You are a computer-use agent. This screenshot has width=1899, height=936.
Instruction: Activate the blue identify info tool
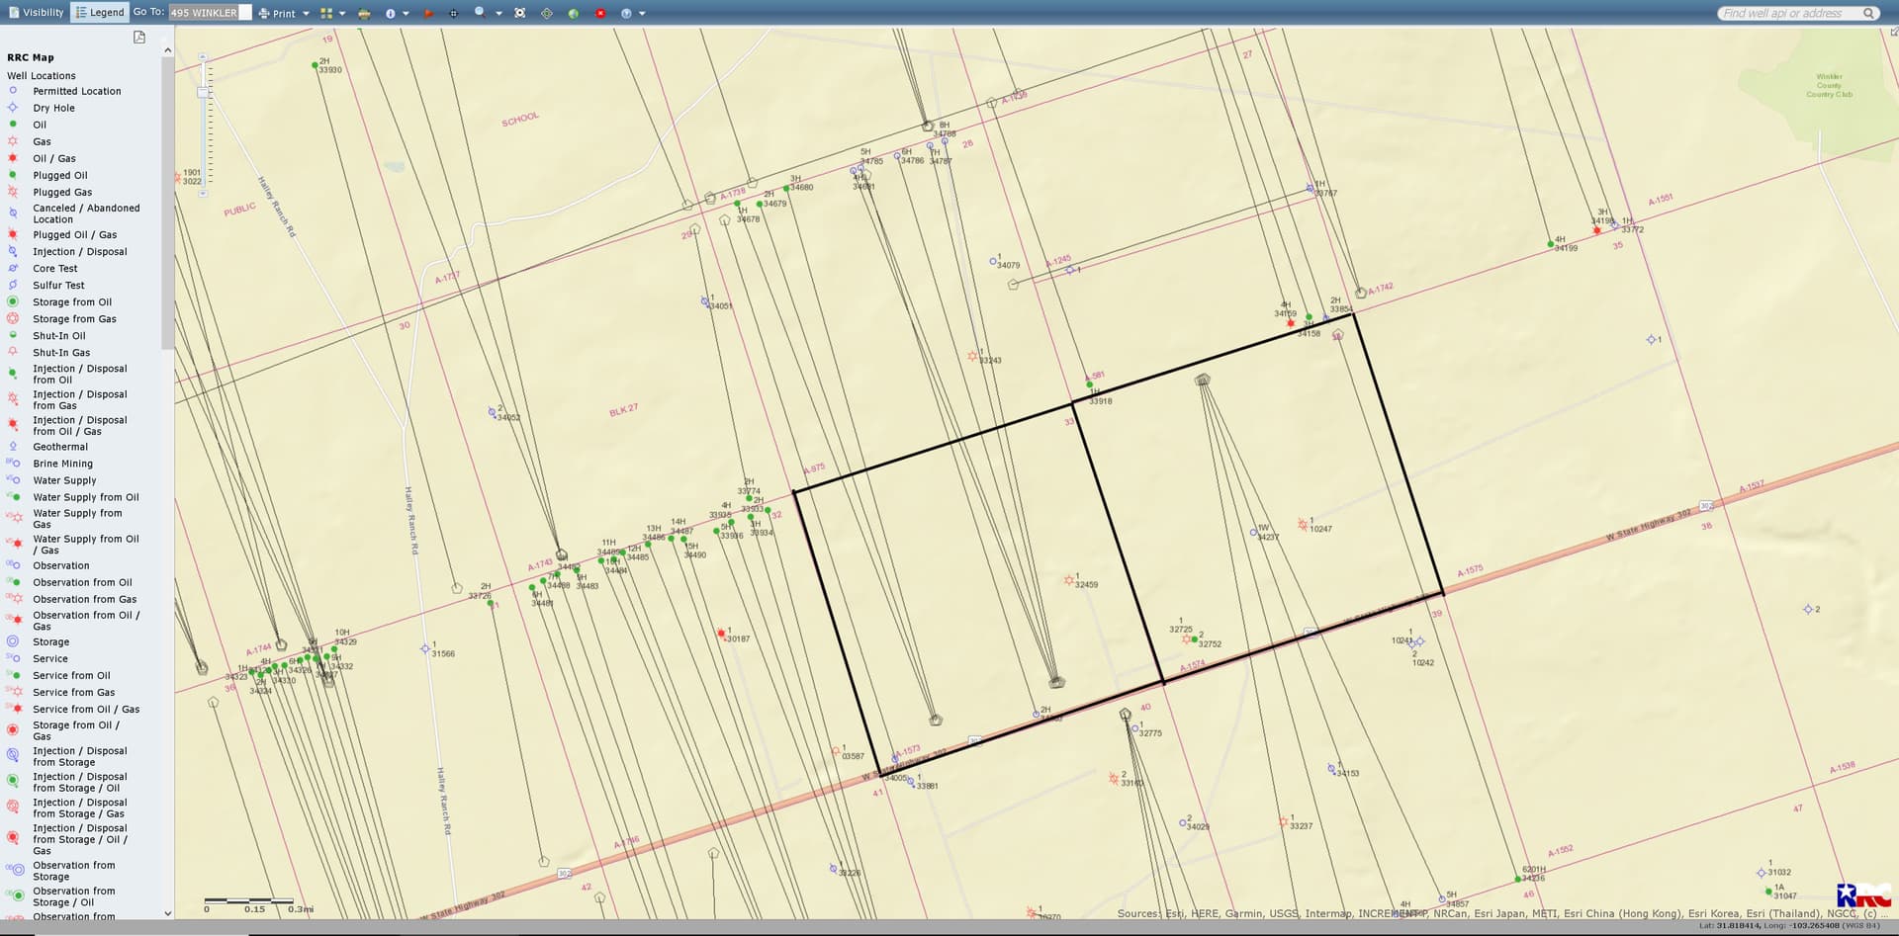click(x=391, y=13)
